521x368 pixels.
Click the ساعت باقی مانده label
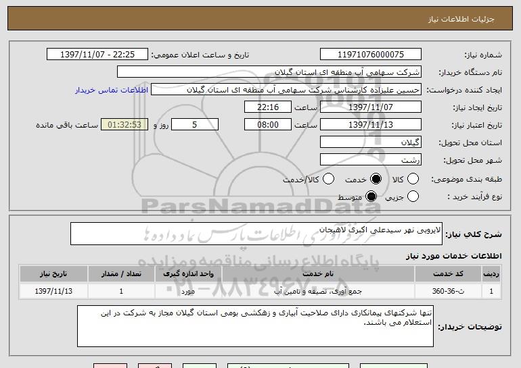click(x=67, y=125)
